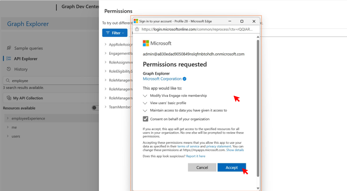The image size is (347, 191).
Task: Click the Sample queries rocket icon
Action: coord(9,48)
